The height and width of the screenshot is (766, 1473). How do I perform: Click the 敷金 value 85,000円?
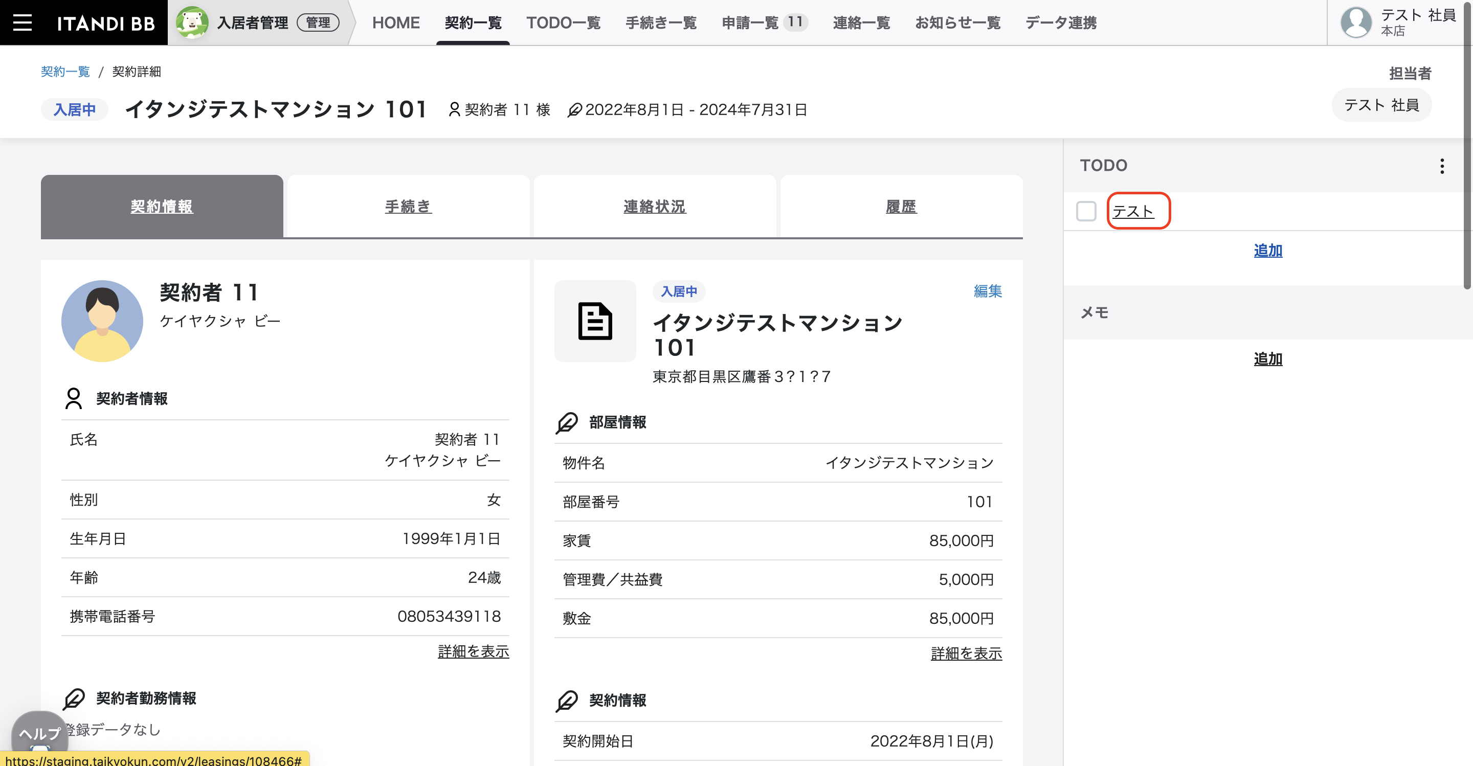(x=961, y=619)
